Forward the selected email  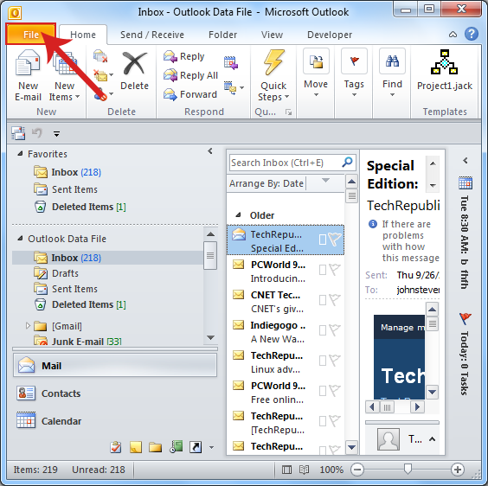coord(189,94)
